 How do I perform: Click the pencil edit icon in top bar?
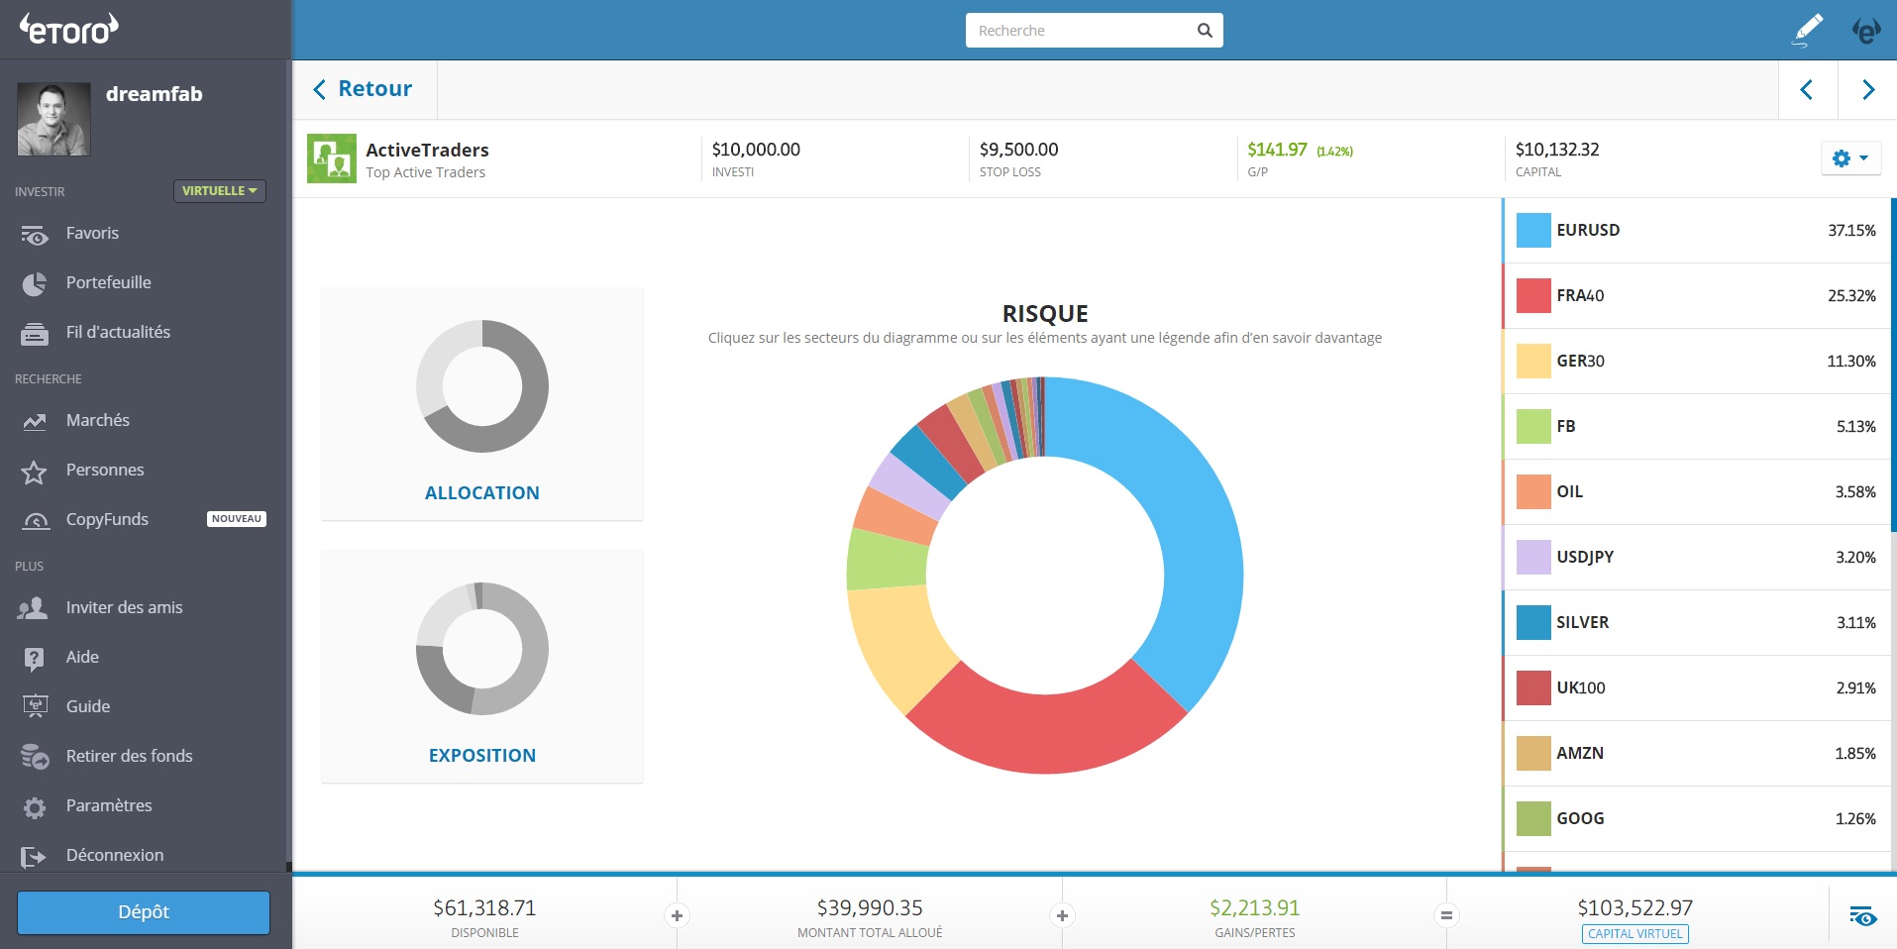(x=1808, y=30)
